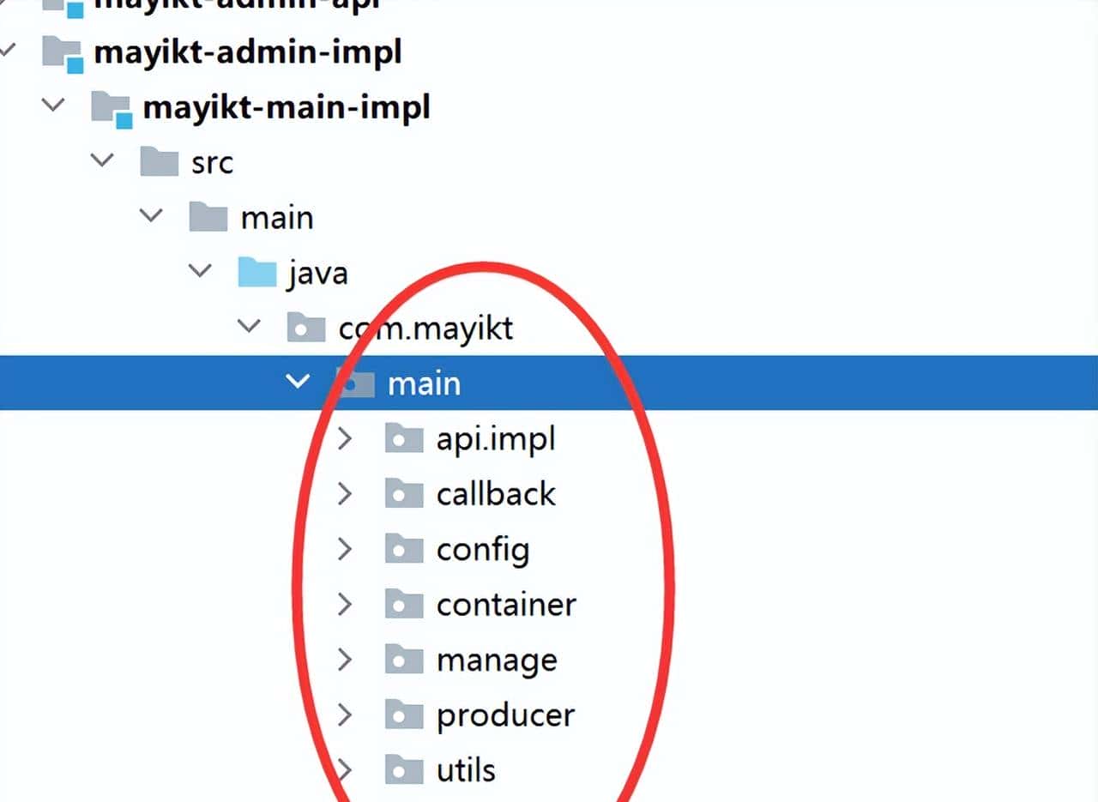Click the src folder icon
1098x802 pixels.
[x=160, y=162]
